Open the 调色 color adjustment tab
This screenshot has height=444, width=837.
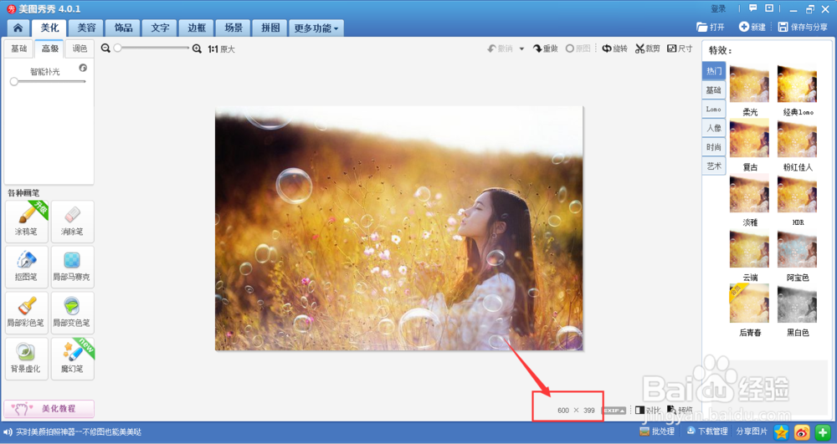click(80, 48)
